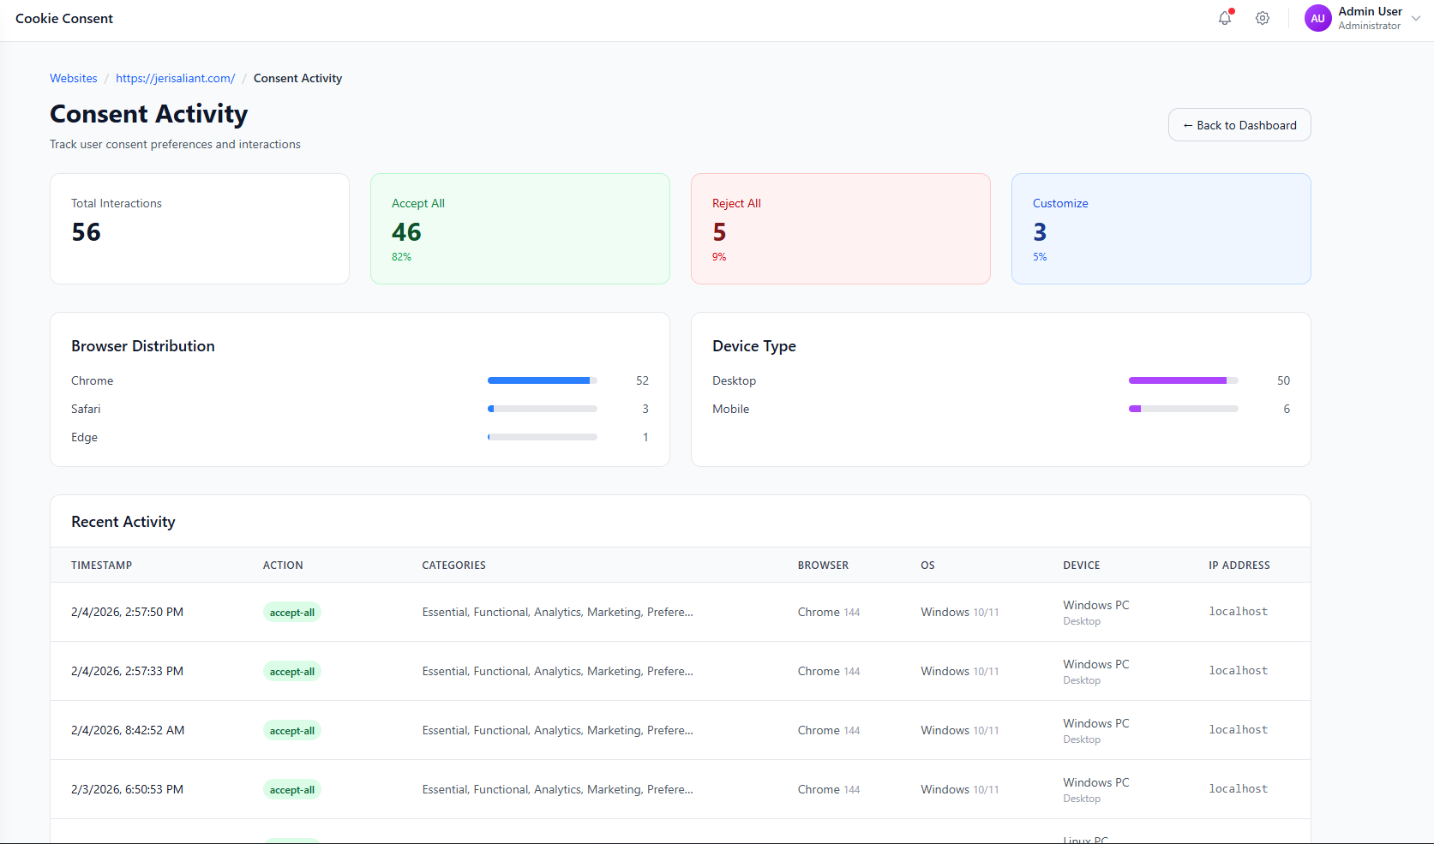Viewport: 1434px width, 844px height.
Task: Open settings via the gear icon
Action: pos(1263,18)
